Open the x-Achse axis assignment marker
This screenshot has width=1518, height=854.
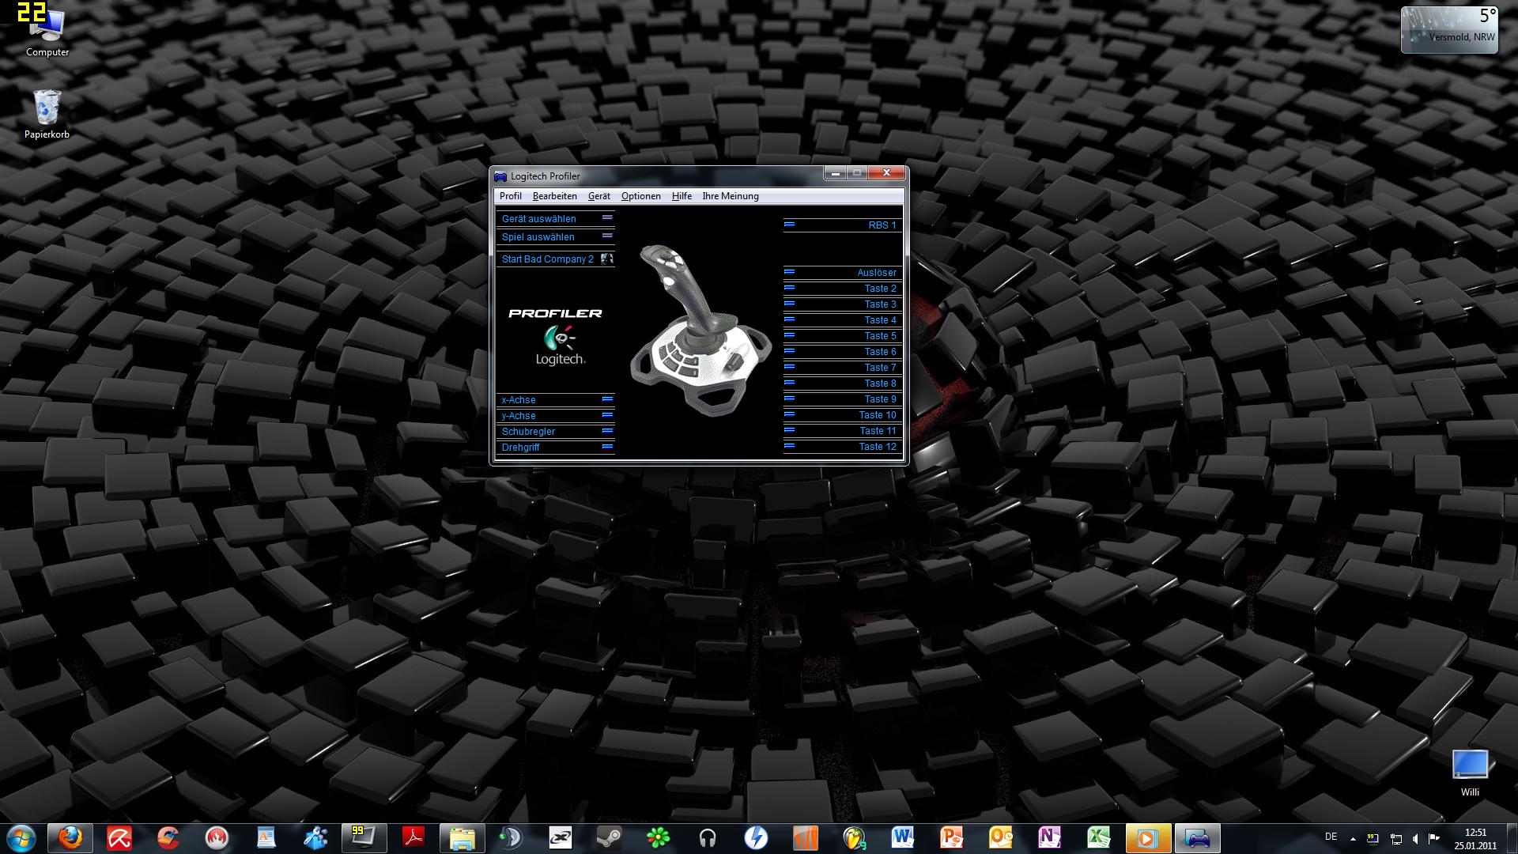[x=607, y=399]
